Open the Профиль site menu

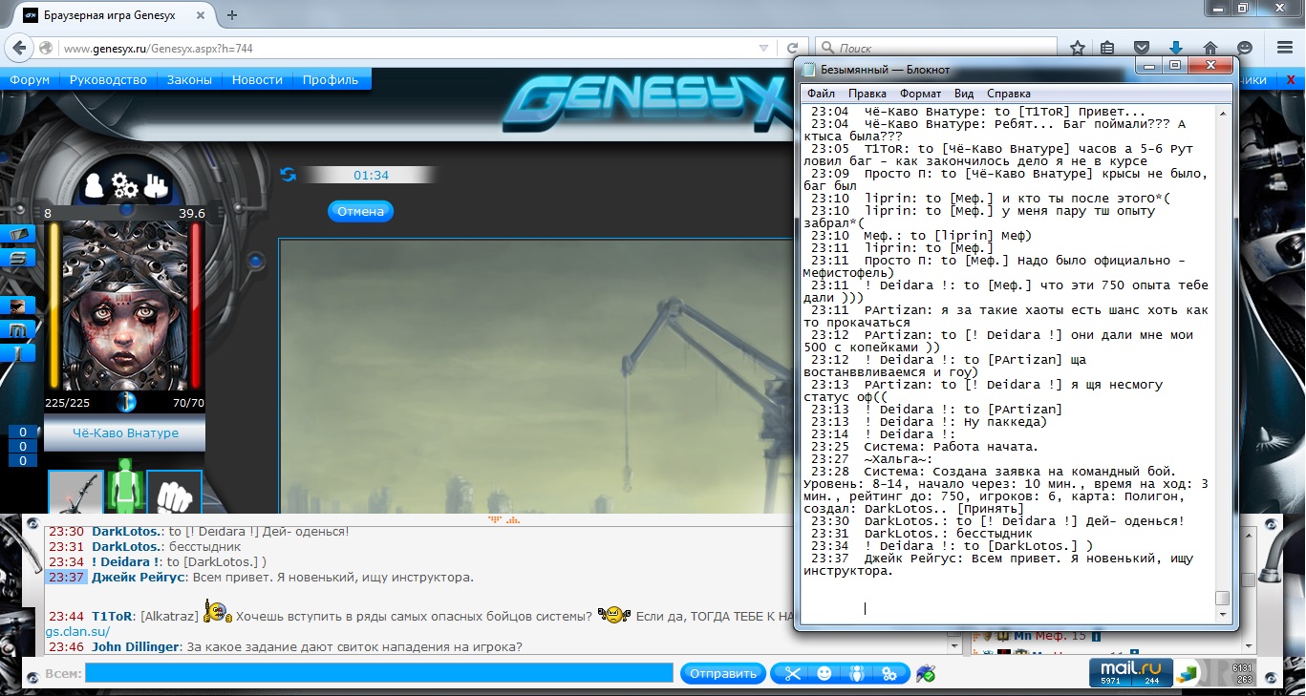(331, 80)
